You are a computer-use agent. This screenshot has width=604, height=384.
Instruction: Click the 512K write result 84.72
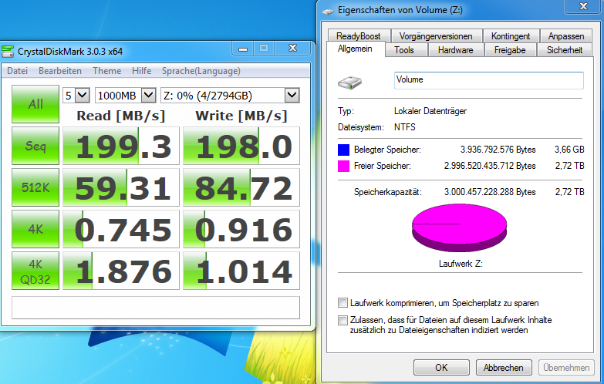click(x=241, y=187)
